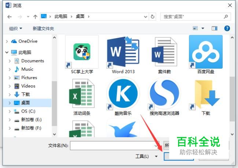
Task: Open recent locations dropdown arrow
Action: (28, 17)
